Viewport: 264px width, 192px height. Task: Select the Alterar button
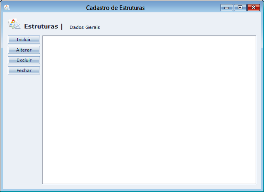point(24,50)
